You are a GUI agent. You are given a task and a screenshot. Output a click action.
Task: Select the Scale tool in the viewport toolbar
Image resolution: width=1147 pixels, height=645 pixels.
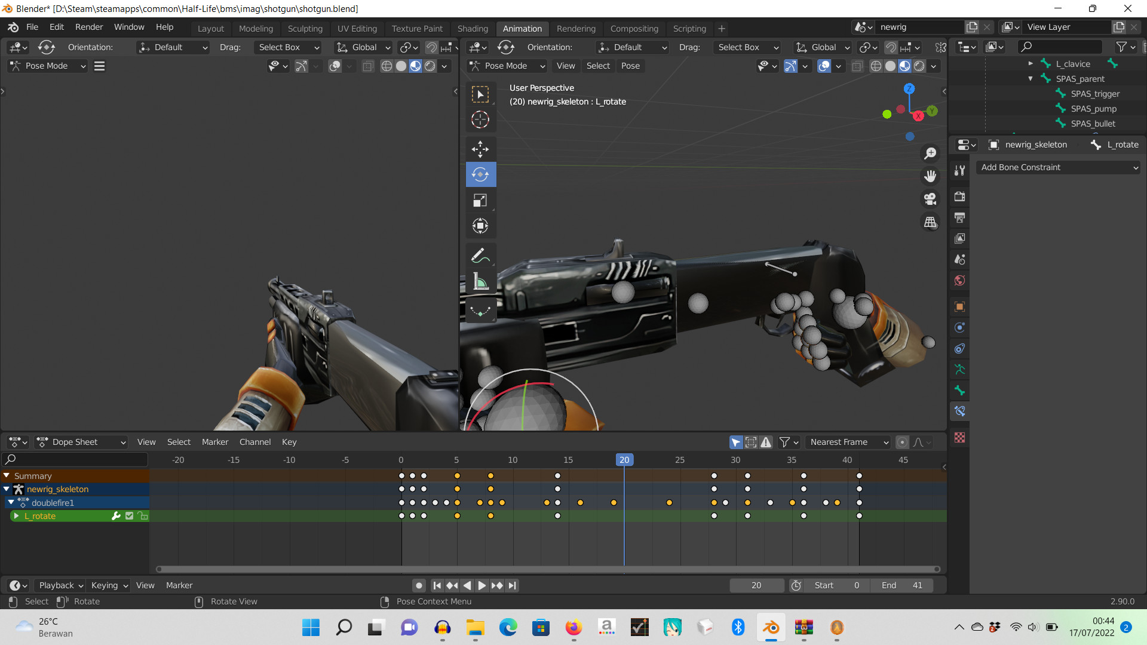481,200
